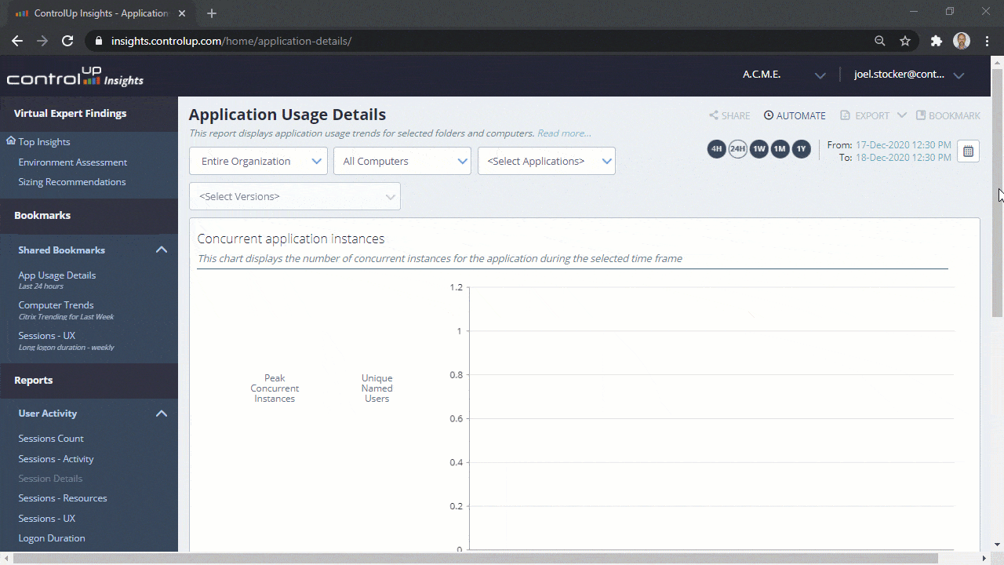
Task: Open Environment Assessment
Action: click(72, 162)
